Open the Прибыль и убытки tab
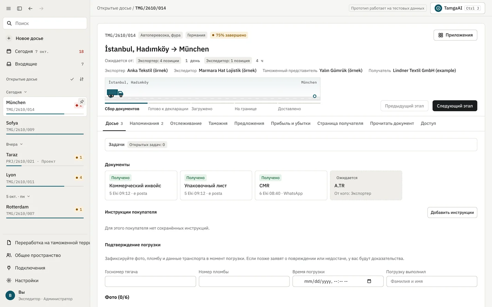This screenshot has width=492, height=307. pyautogui.click(x=291, y=123)
